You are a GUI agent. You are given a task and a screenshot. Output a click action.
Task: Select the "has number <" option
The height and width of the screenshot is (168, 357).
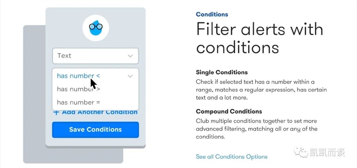[x=79, y=76]
